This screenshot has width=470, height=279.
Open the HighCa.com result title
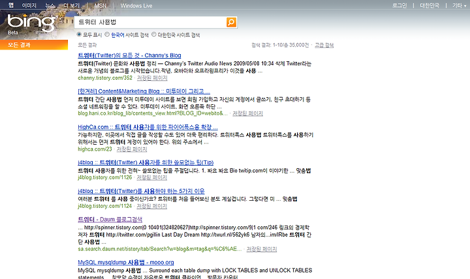148,127
